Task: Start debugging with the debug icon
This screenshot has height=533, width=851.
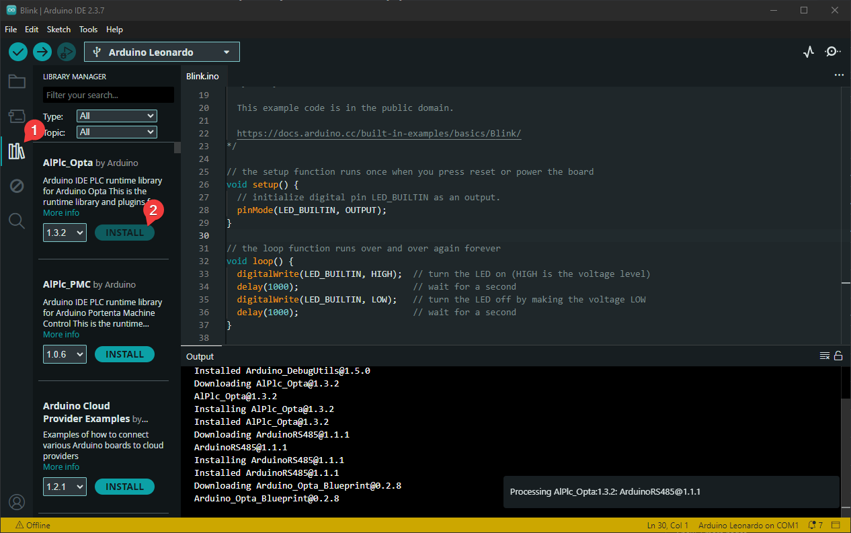Action: (x=66, y=52)
